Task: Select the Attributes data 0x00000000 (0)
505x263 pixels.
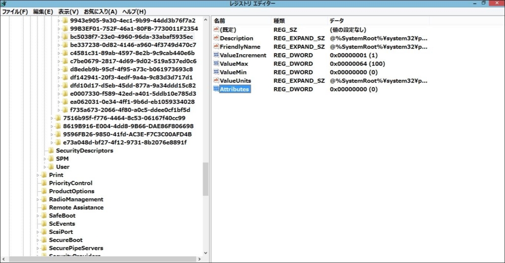Action: click(x=354, y=89)
